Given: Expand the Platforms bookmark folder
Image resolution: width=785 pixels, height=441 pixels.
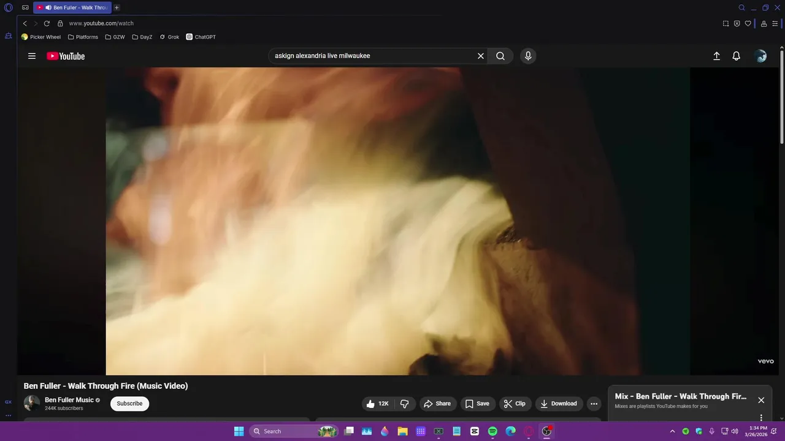Looking at the screenshot, I should pos(83,37).
